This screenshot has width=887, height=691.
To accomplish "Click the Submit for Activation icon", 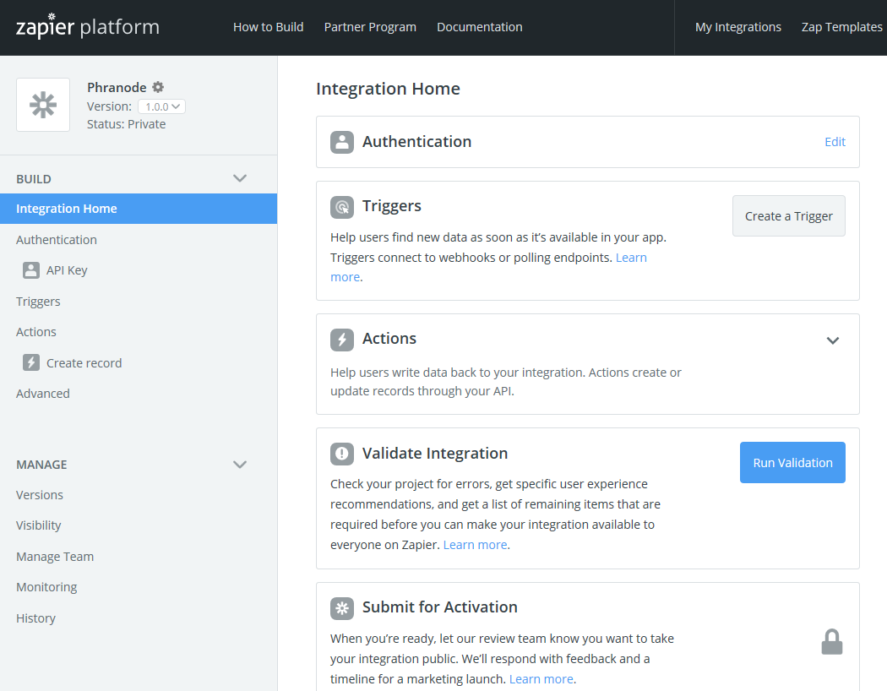I will pos(342,607).
